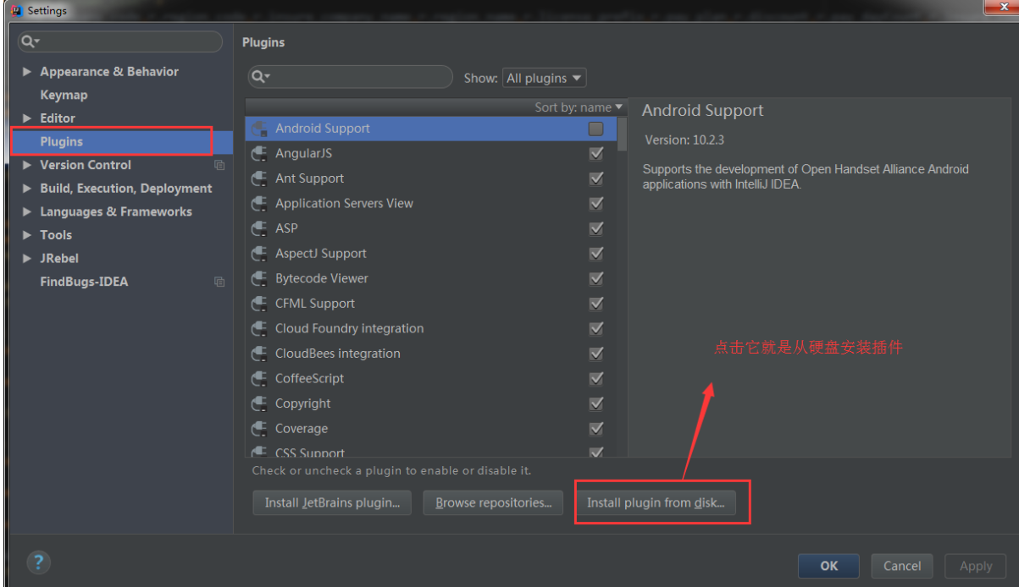Viewport: 1019px width, 587px height.
Task: Select the CoffeeScript plugin row
Action: (432, 378)
